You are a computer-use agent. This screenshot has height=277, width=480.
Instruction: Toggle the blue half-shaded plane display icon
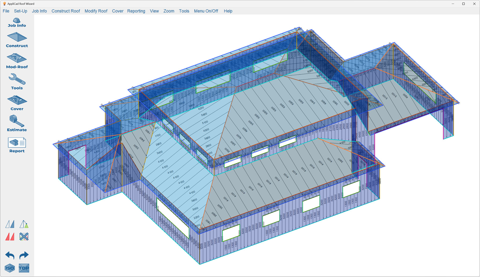pyautogui.click(x=10, y=224)
